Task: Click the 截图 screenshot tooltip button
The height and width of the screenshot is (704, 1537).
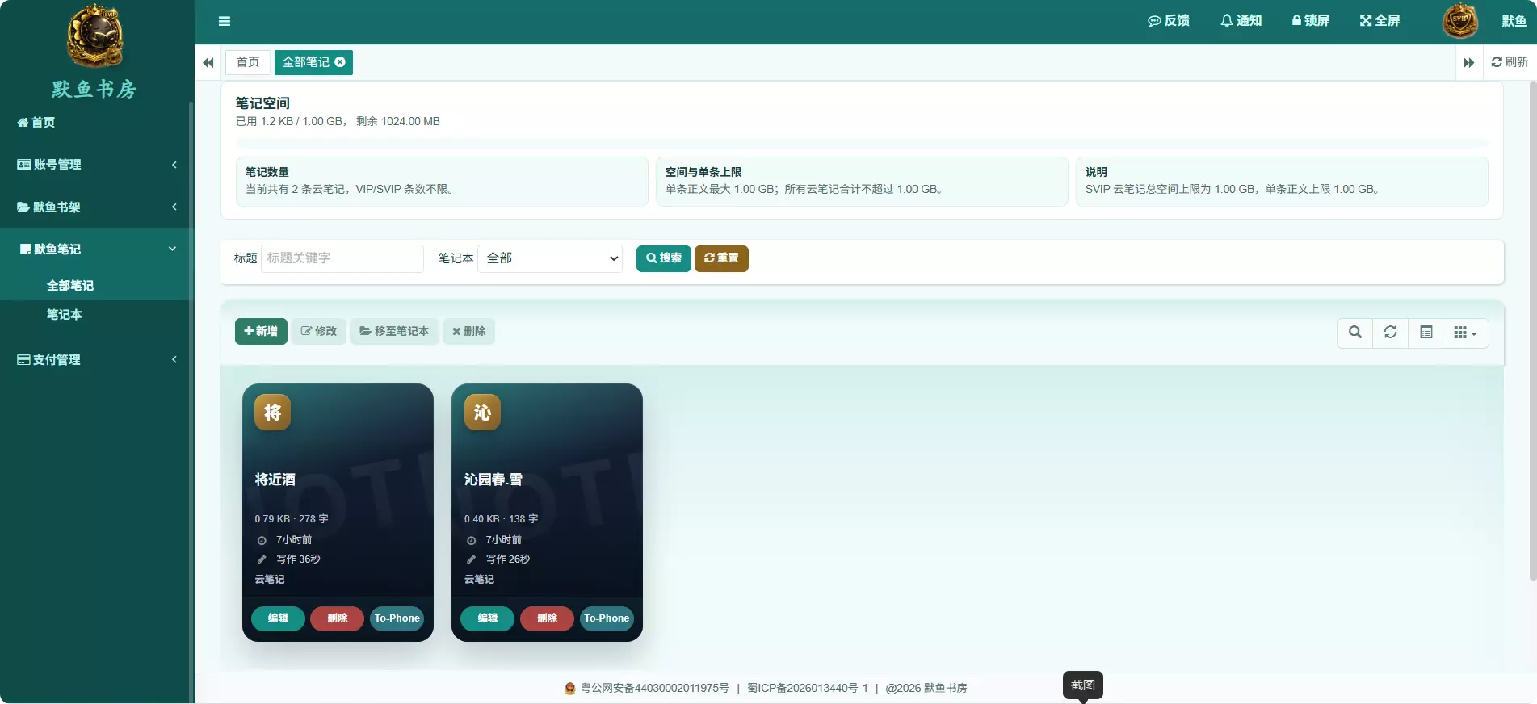Action: [1083, 685]
